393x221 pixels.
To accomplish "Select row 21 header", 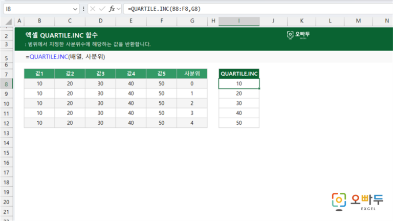I will (x=7, y=212).
